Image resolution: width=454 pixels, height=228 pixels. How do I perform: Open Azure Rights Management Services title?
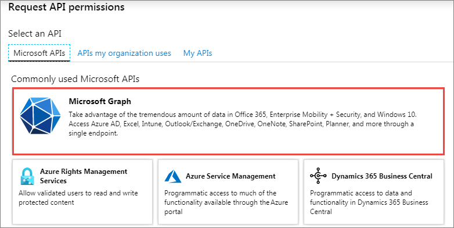84,176
